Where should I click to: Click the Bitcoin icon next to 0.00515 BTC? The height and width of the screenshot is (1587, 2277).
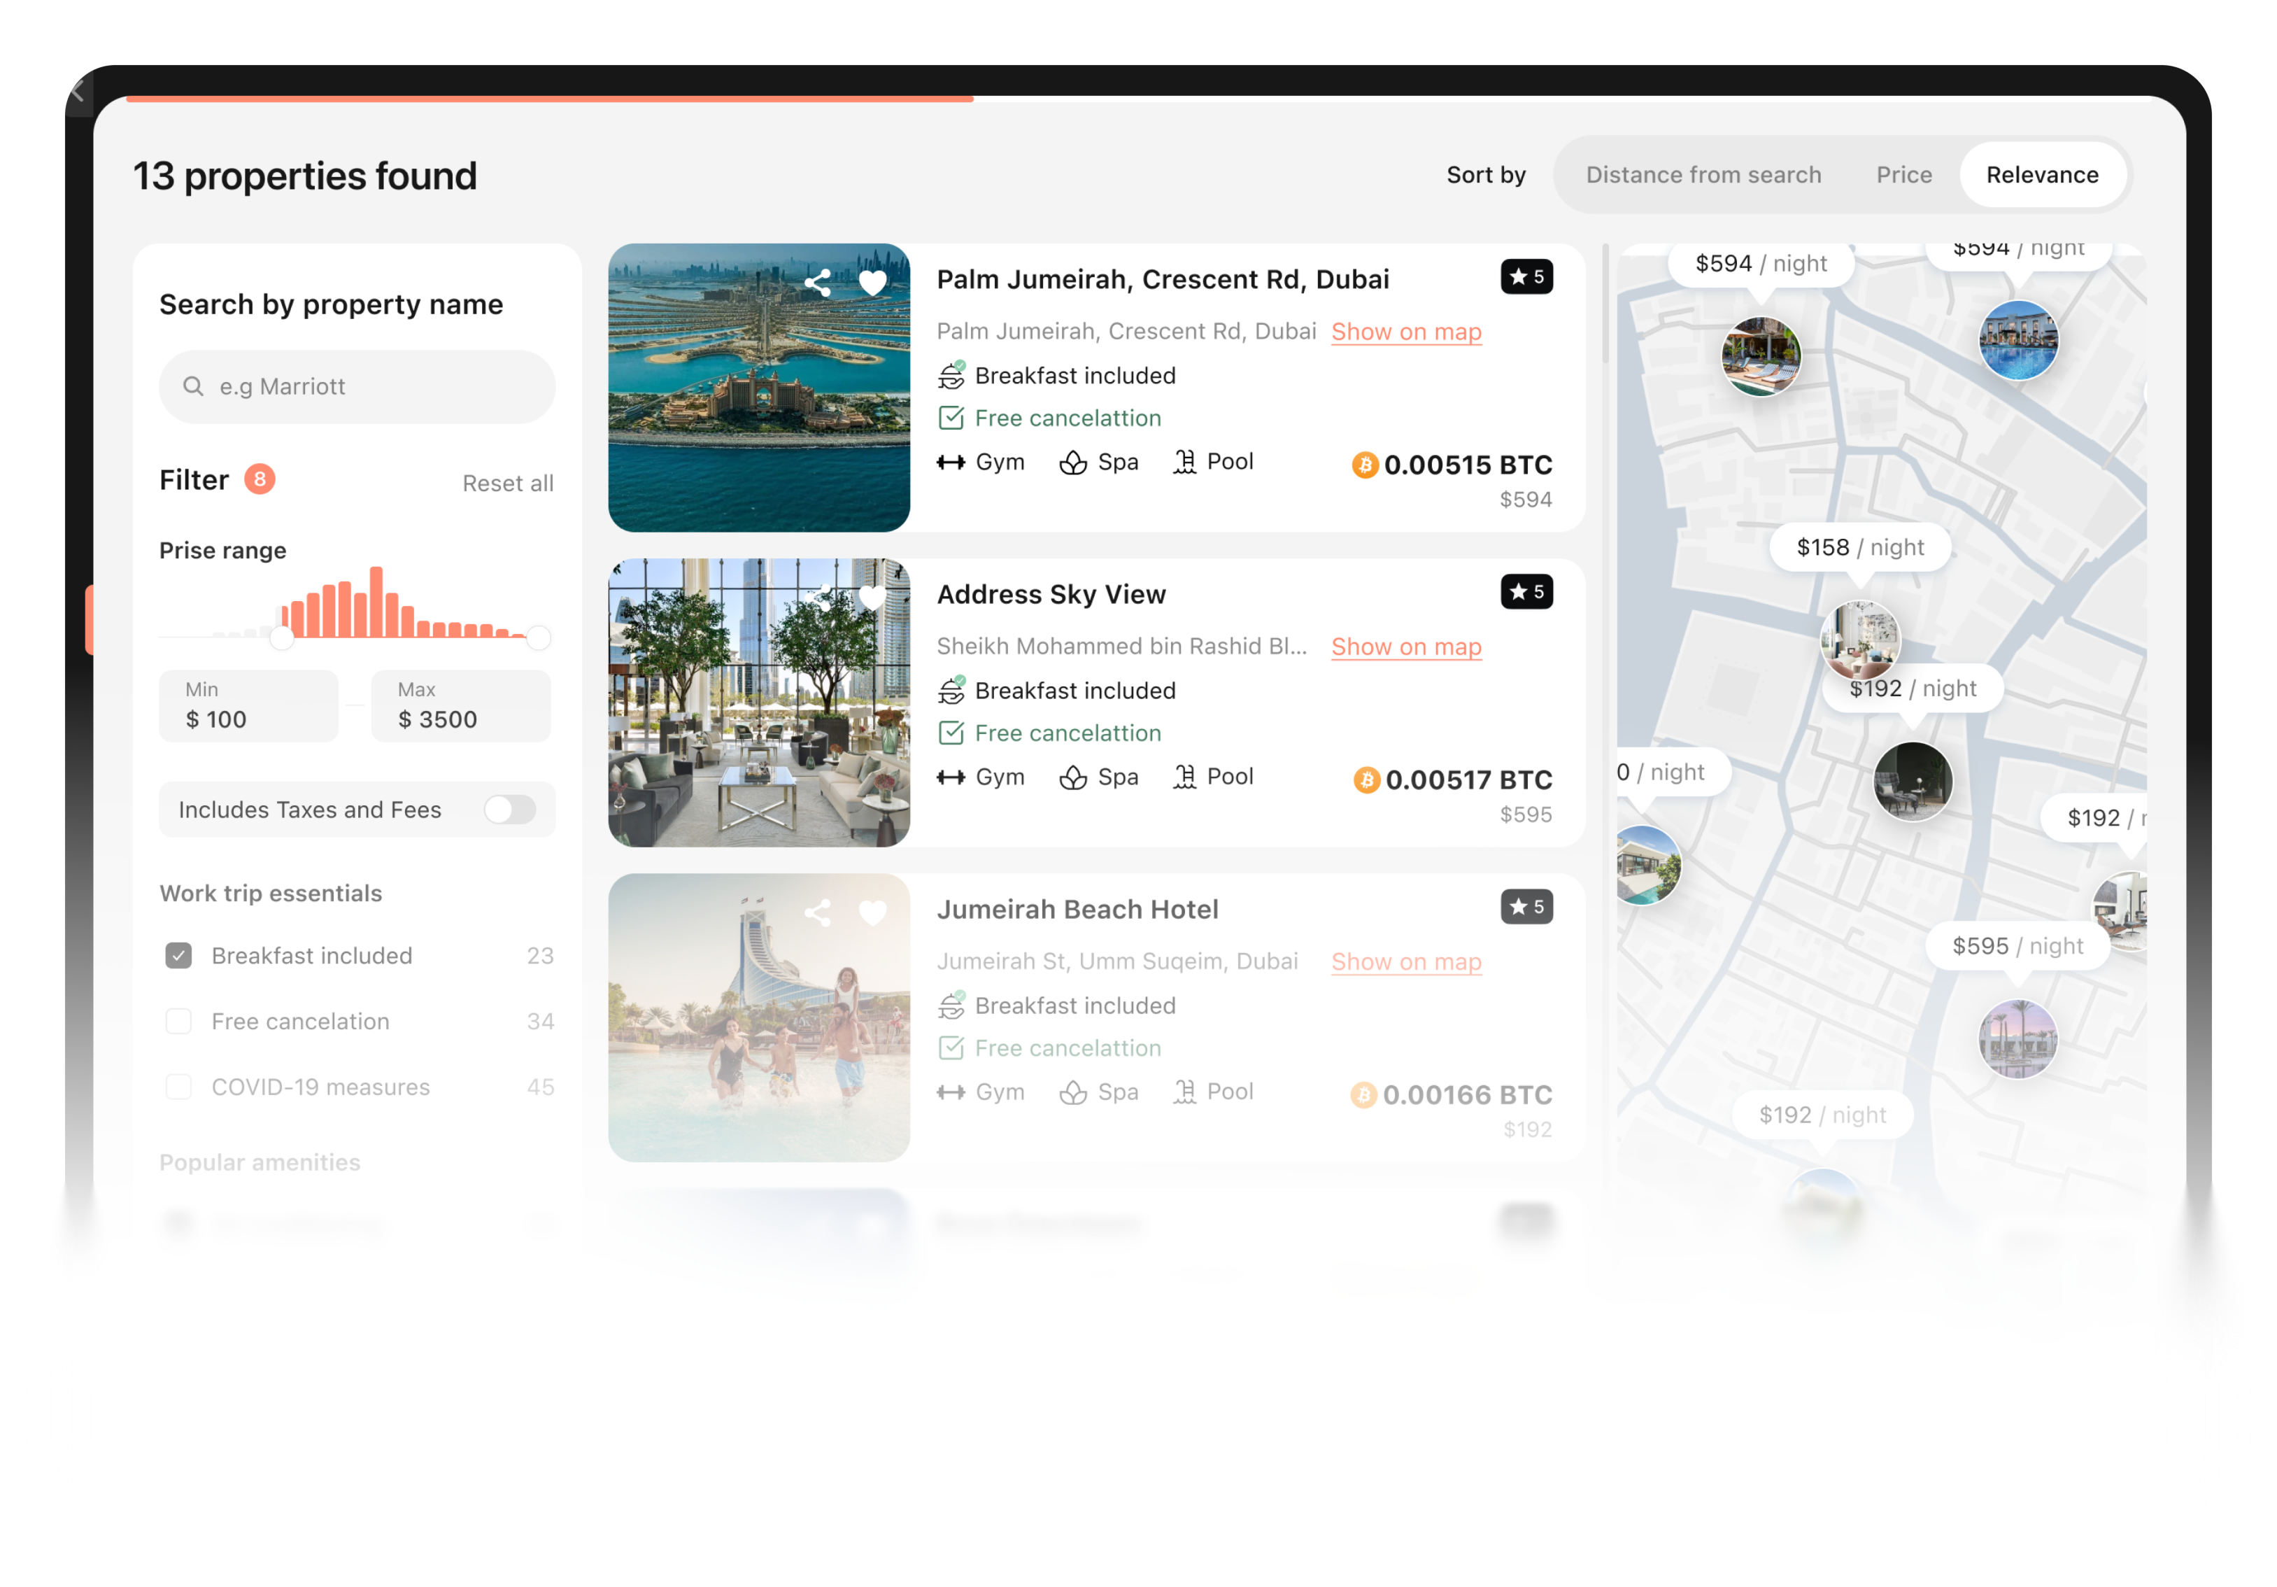tap(1366, 465)
